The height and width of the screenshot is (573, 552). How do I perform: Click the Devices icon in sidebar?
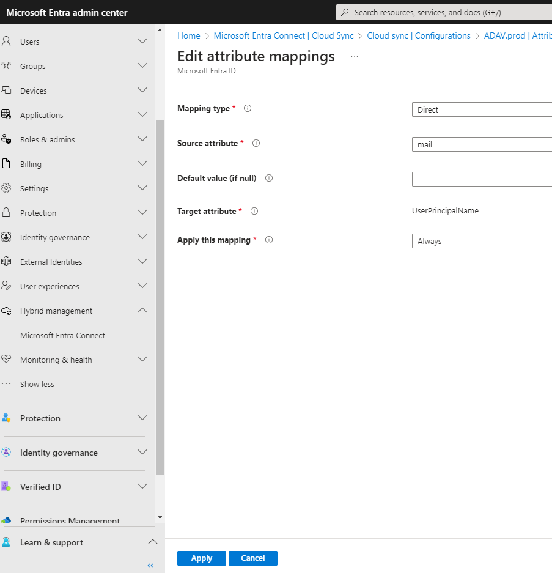coord(6,90)
